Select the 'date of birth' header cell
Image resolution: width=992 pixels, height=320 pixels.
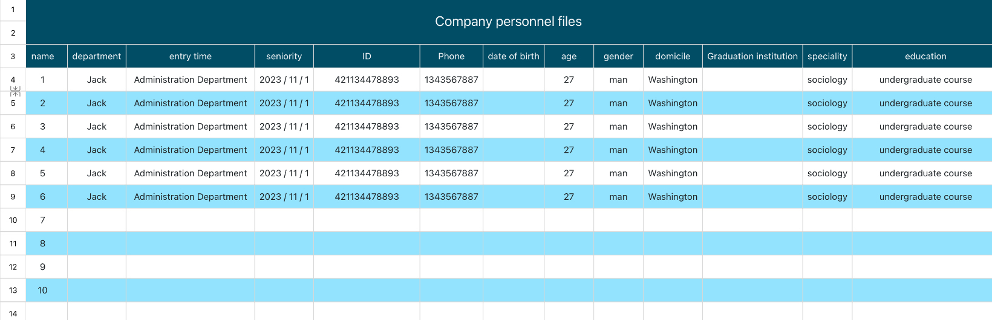[x=514, y=56]
